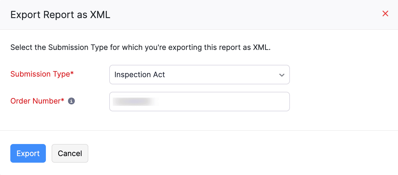Click inside the Order Number text box

coord(200,101)
